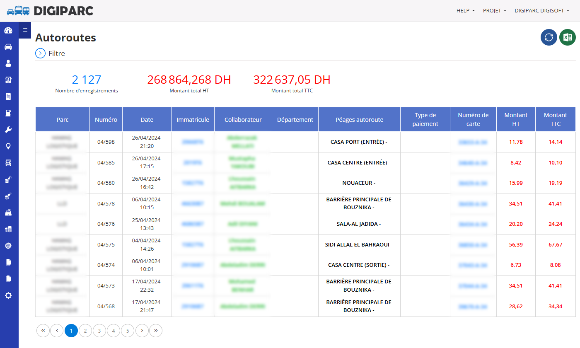
Task: Click record number 04/585
Action: point(106,163)
